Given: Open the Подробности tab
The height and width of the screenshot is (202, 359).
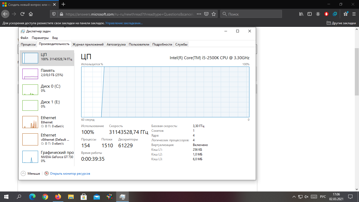Looking at the screenshot, I should coord(162,44).
